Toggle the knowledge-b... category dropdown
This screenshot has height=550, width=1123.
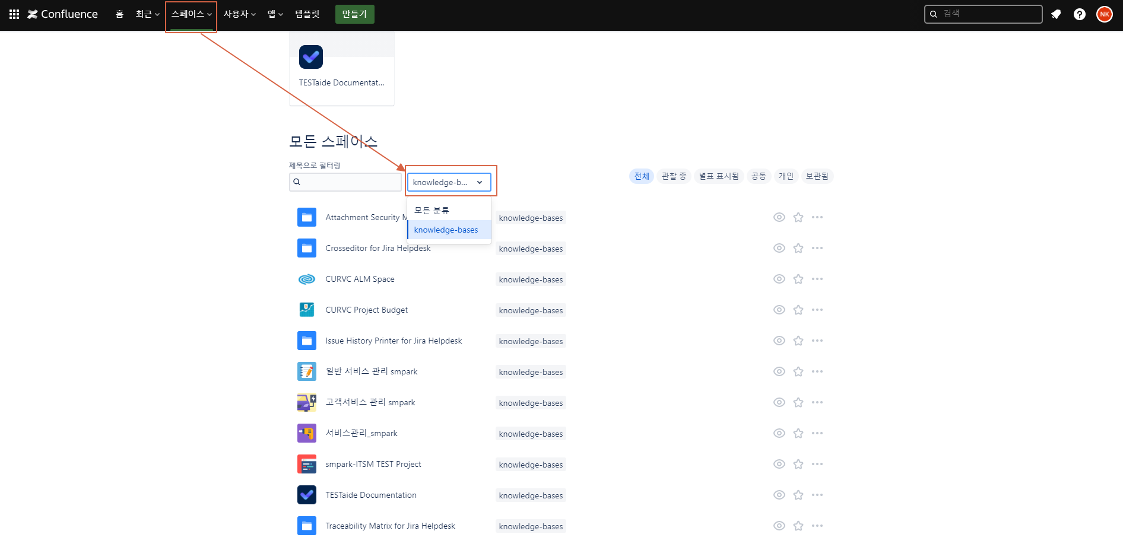pos(449,182)
